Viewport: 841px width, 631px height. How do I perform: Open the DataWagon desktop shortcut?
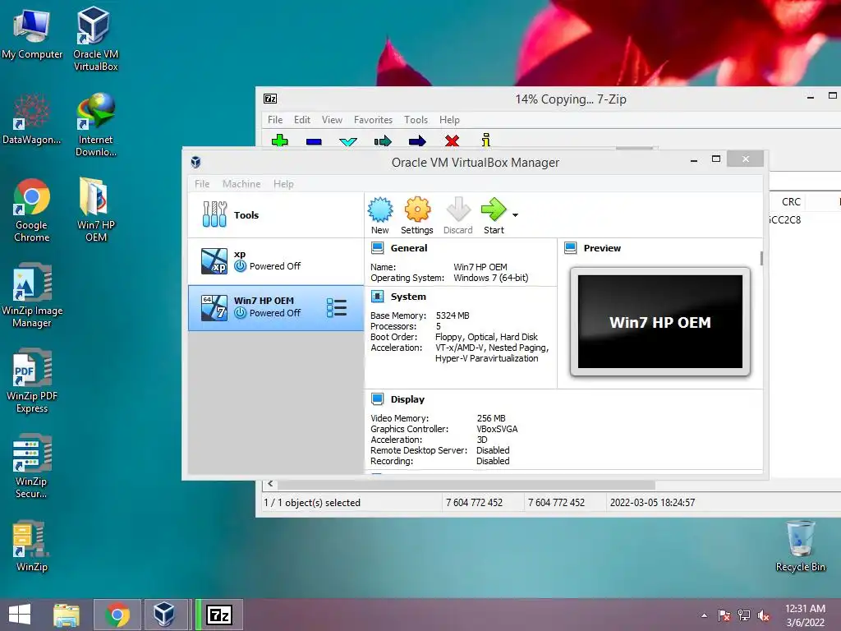click(32, 119)
